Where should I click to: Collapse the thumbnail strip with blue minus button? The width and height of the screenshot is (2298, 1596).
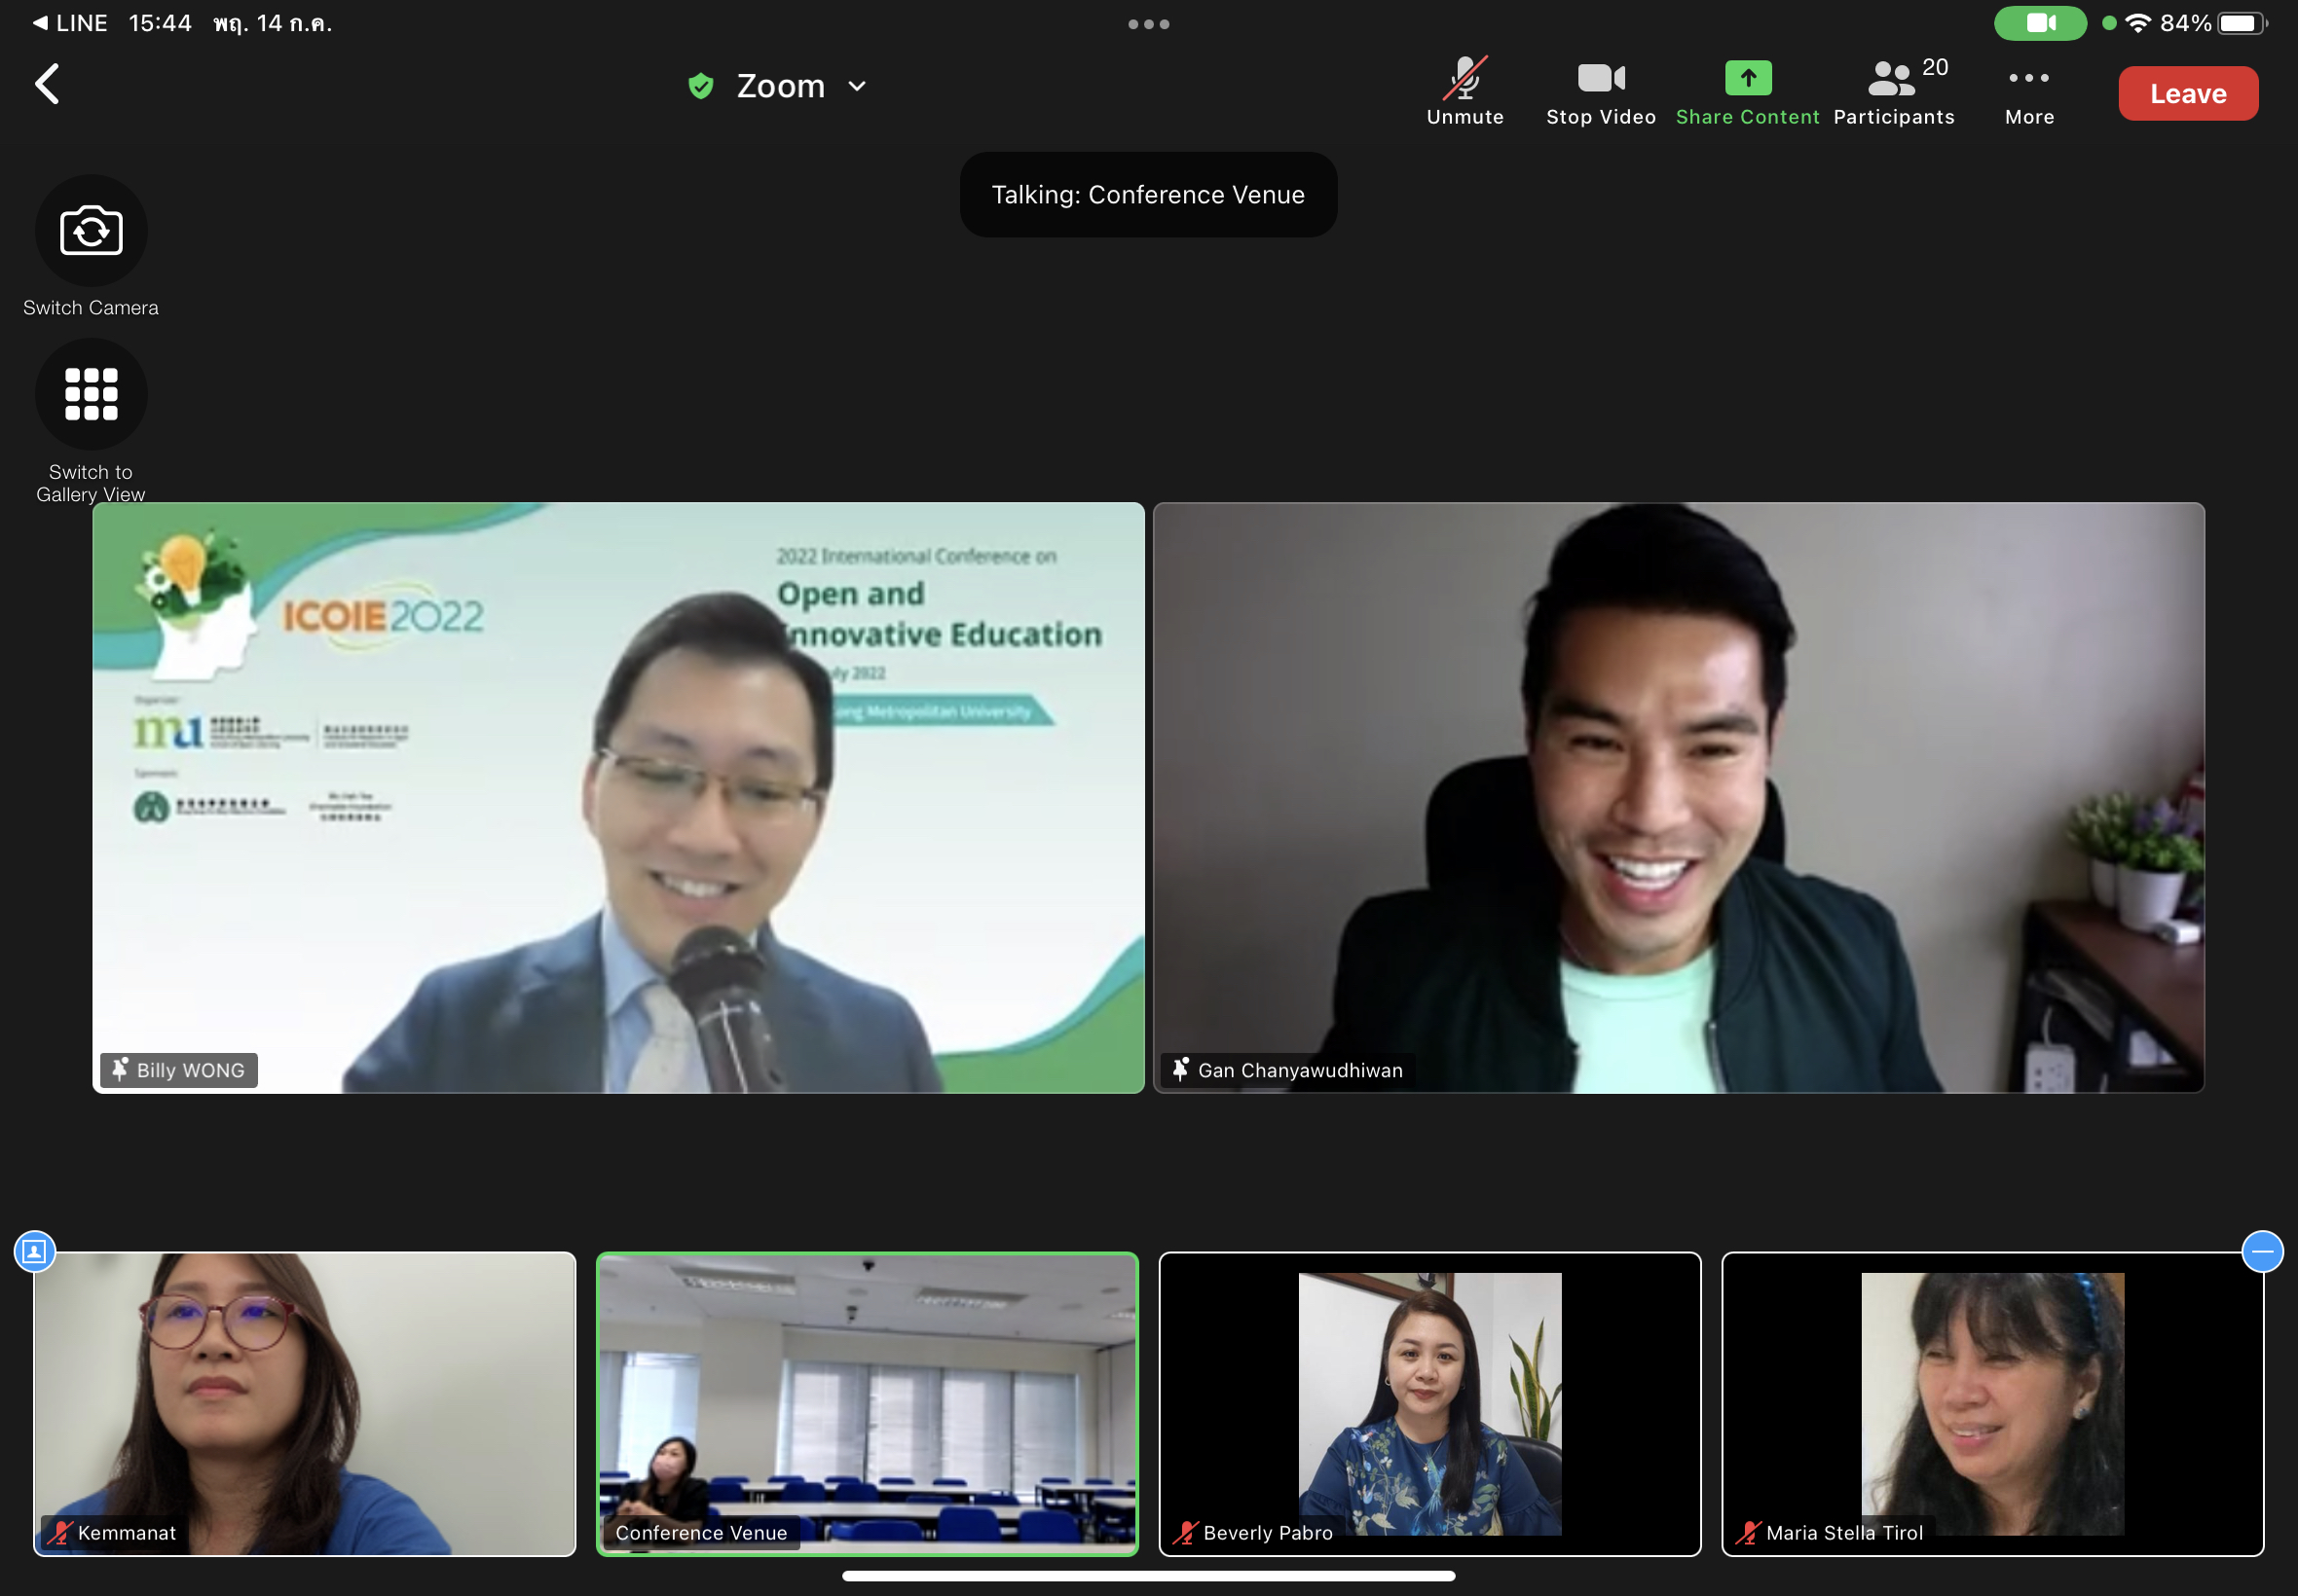(2262, 1251)
